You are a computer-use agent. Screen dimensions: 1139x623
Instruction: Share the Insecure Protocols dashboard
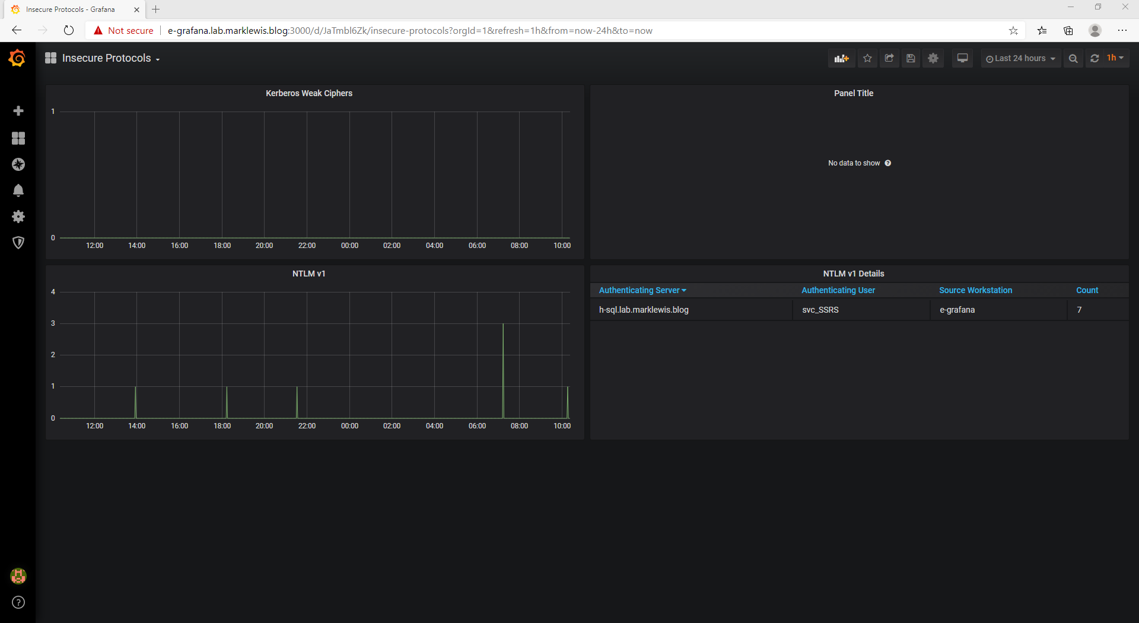[x=889, y=58]
